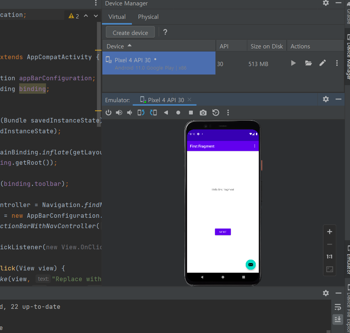Hide the bottom output panel
Viewport: 350px width, 333px height.
click(338, 293)
